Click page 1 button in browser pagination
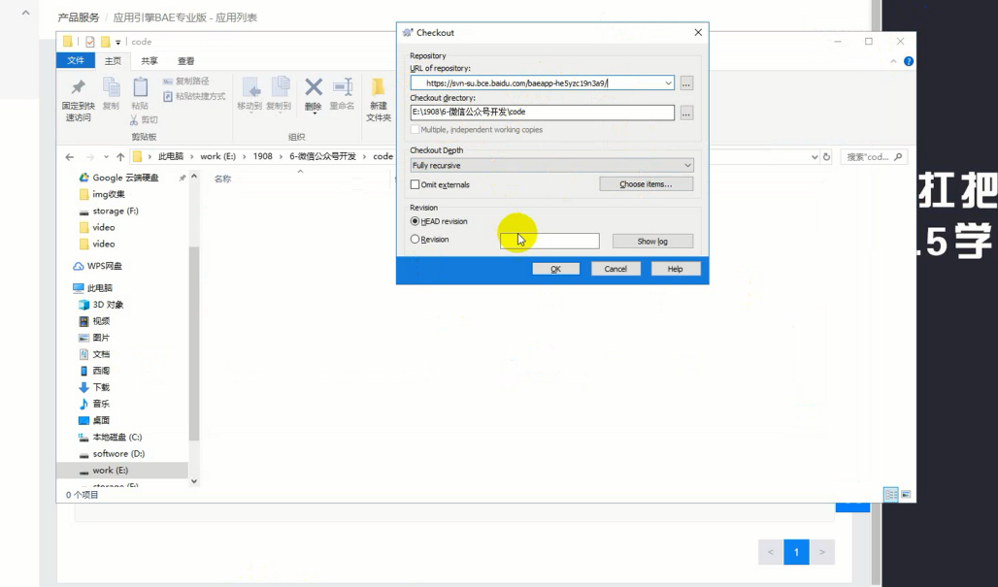The width and height of the screenshot is (998, 587). tap(796, 552)
